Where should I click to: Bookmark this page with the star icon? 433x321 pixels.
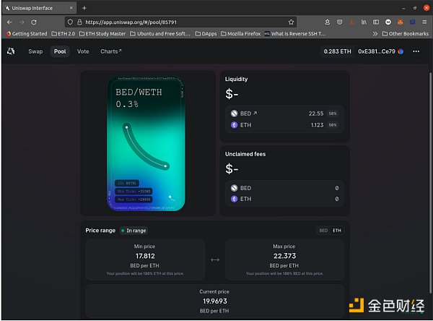tap(291, 22)
